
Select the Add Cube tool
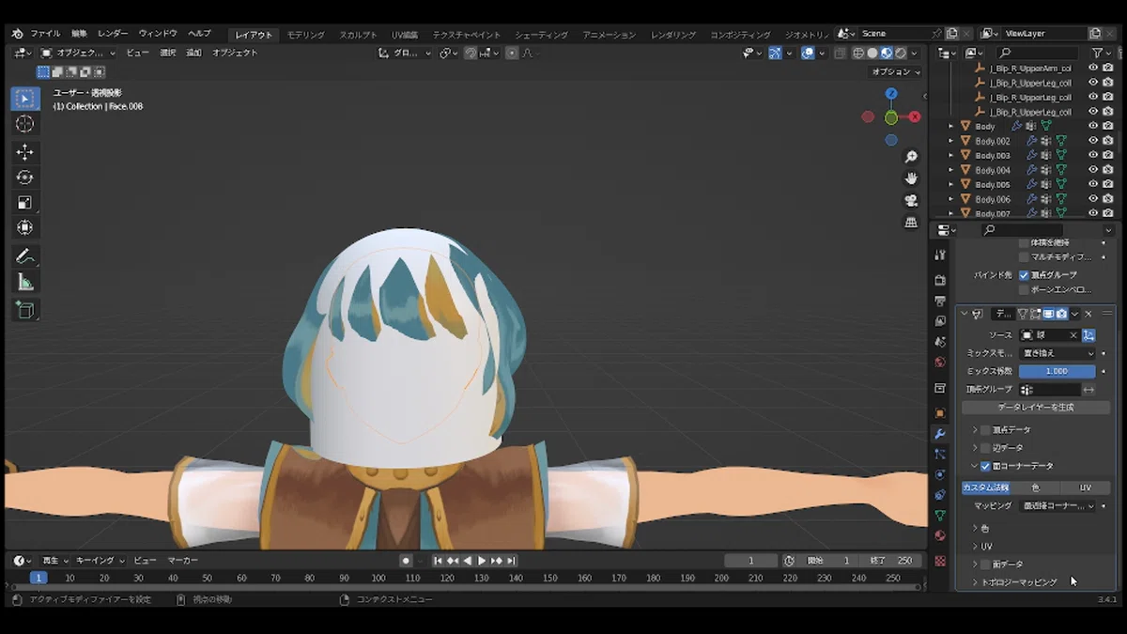click(x=25, y=310)
